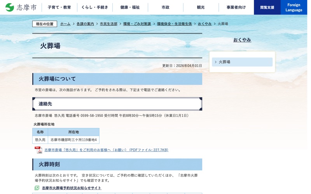
Task: Click the 連絡先 heading box
Action: point(117,104)
